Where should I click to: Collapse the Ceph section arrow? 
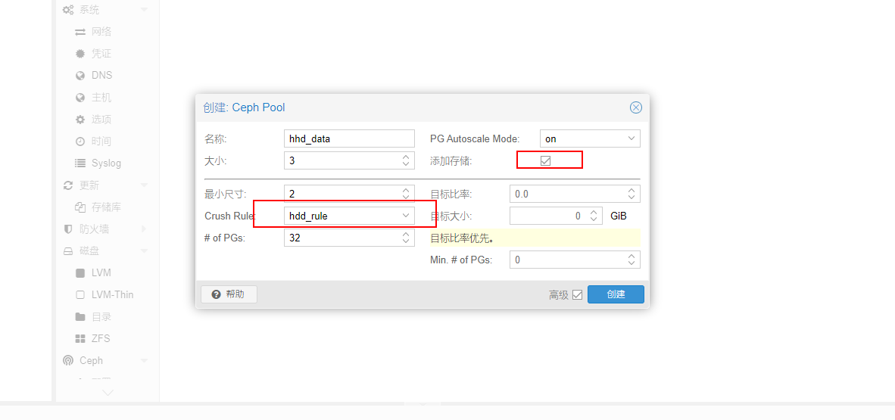pos(144,360)
